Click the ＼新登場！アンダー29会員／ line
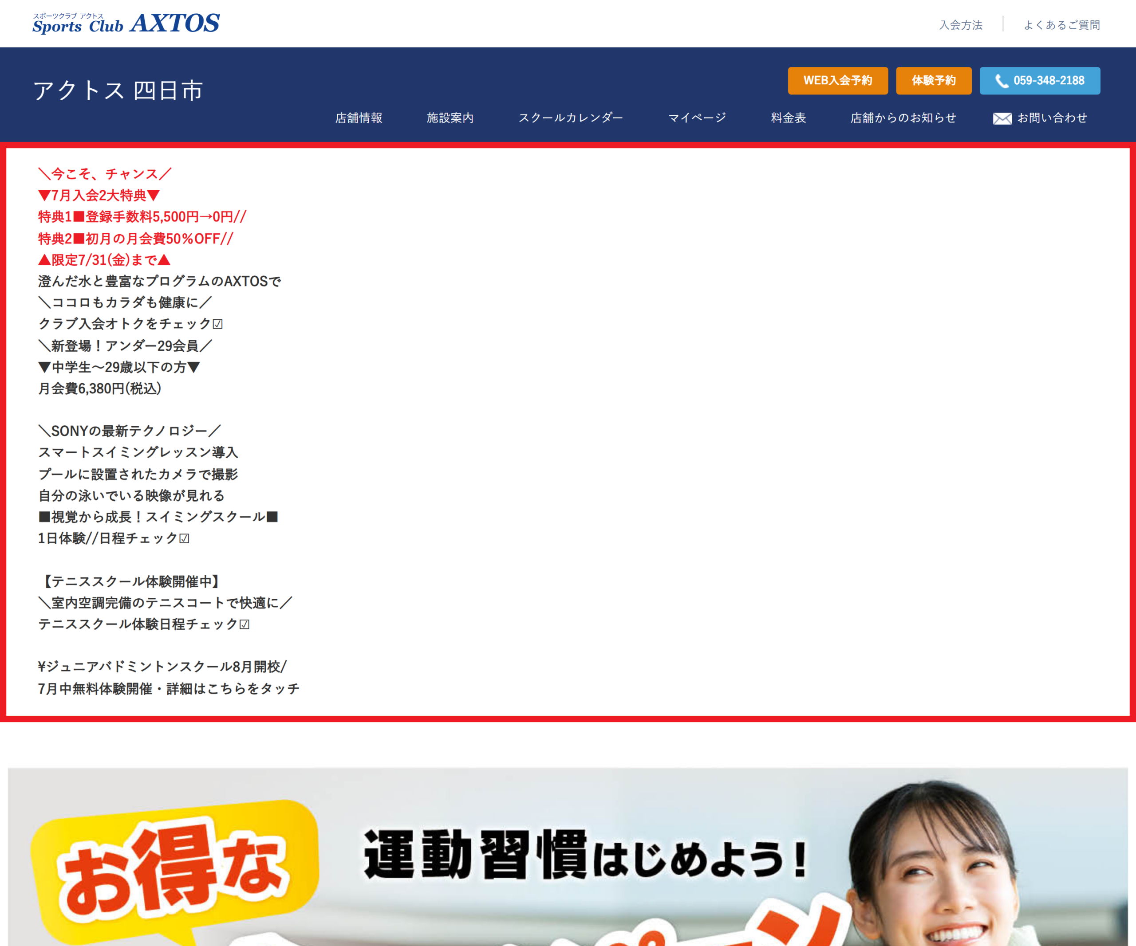 click(x=125, y=345)
